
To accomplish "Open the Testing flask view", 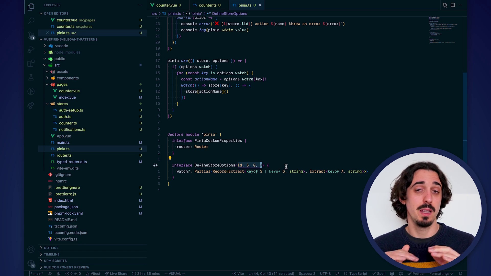I will click(31, 77).
